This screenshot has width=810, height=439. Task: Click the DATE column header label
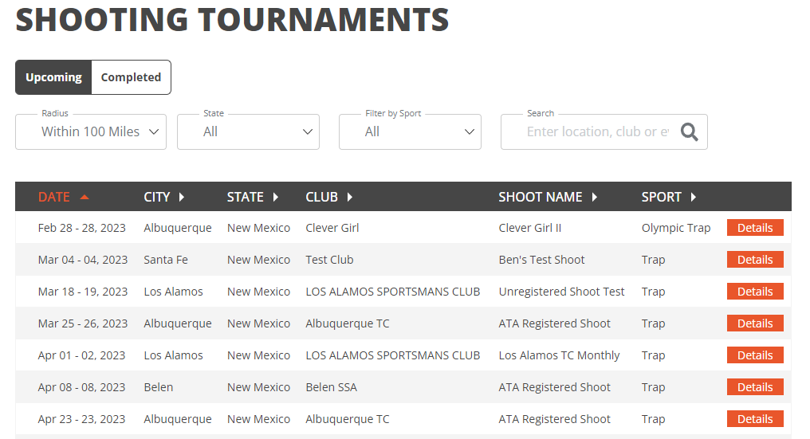pyautogui.click(x=53, y=197)
